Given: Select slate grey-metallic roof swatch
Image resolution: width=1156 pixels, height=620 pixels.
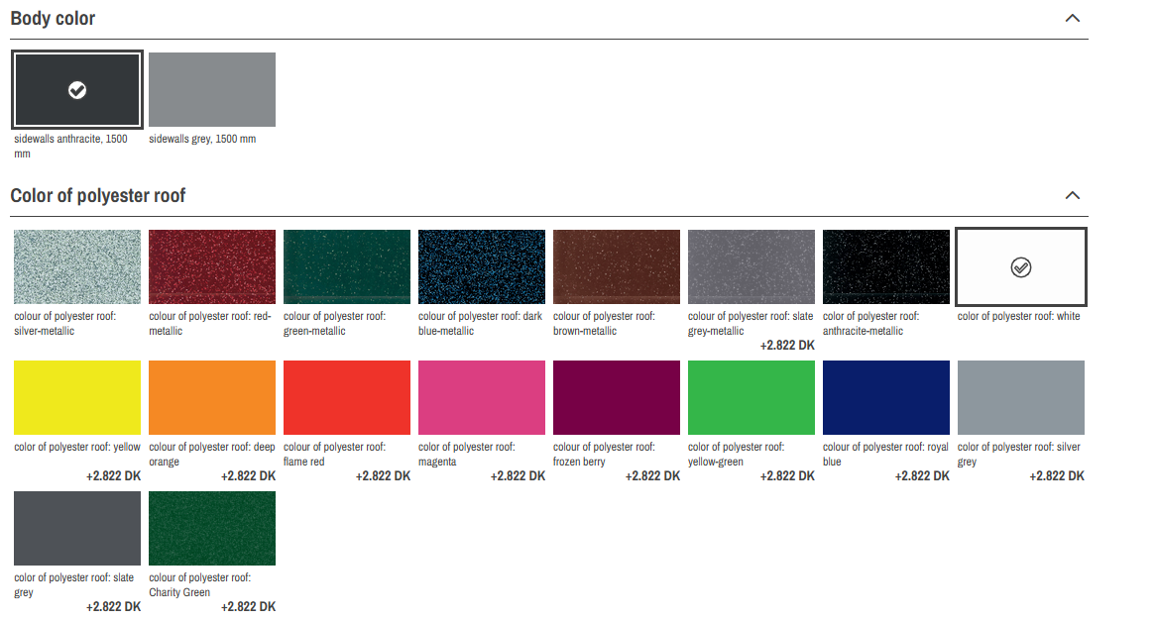Looking at the screenshot, I should point(751,267).
